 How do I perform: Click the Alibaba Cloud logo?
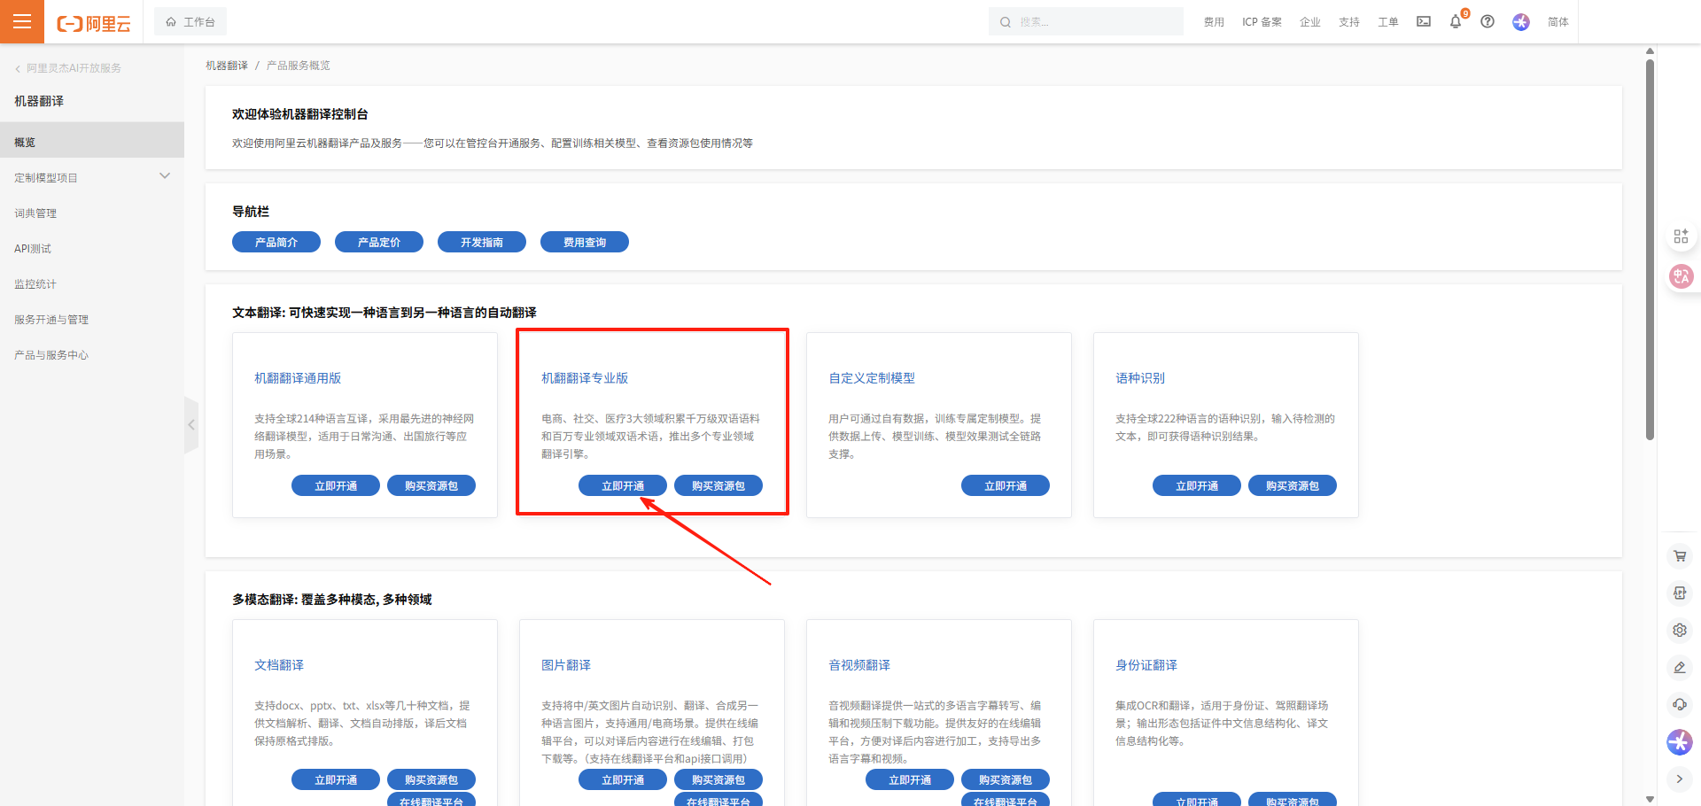[x=94, y=23]
